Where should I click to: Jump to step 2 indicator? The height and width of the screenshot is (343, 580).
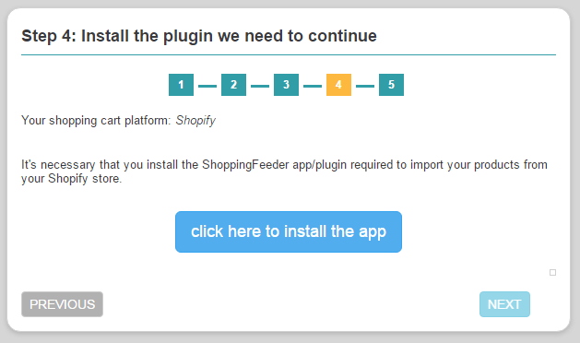click(233, 85)
